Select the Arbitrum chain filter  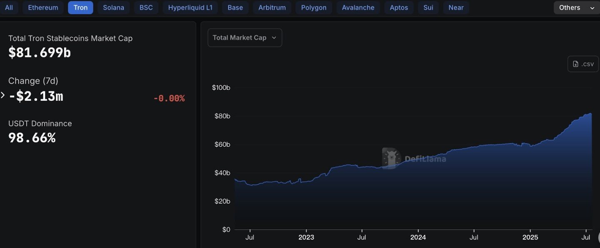272,7
